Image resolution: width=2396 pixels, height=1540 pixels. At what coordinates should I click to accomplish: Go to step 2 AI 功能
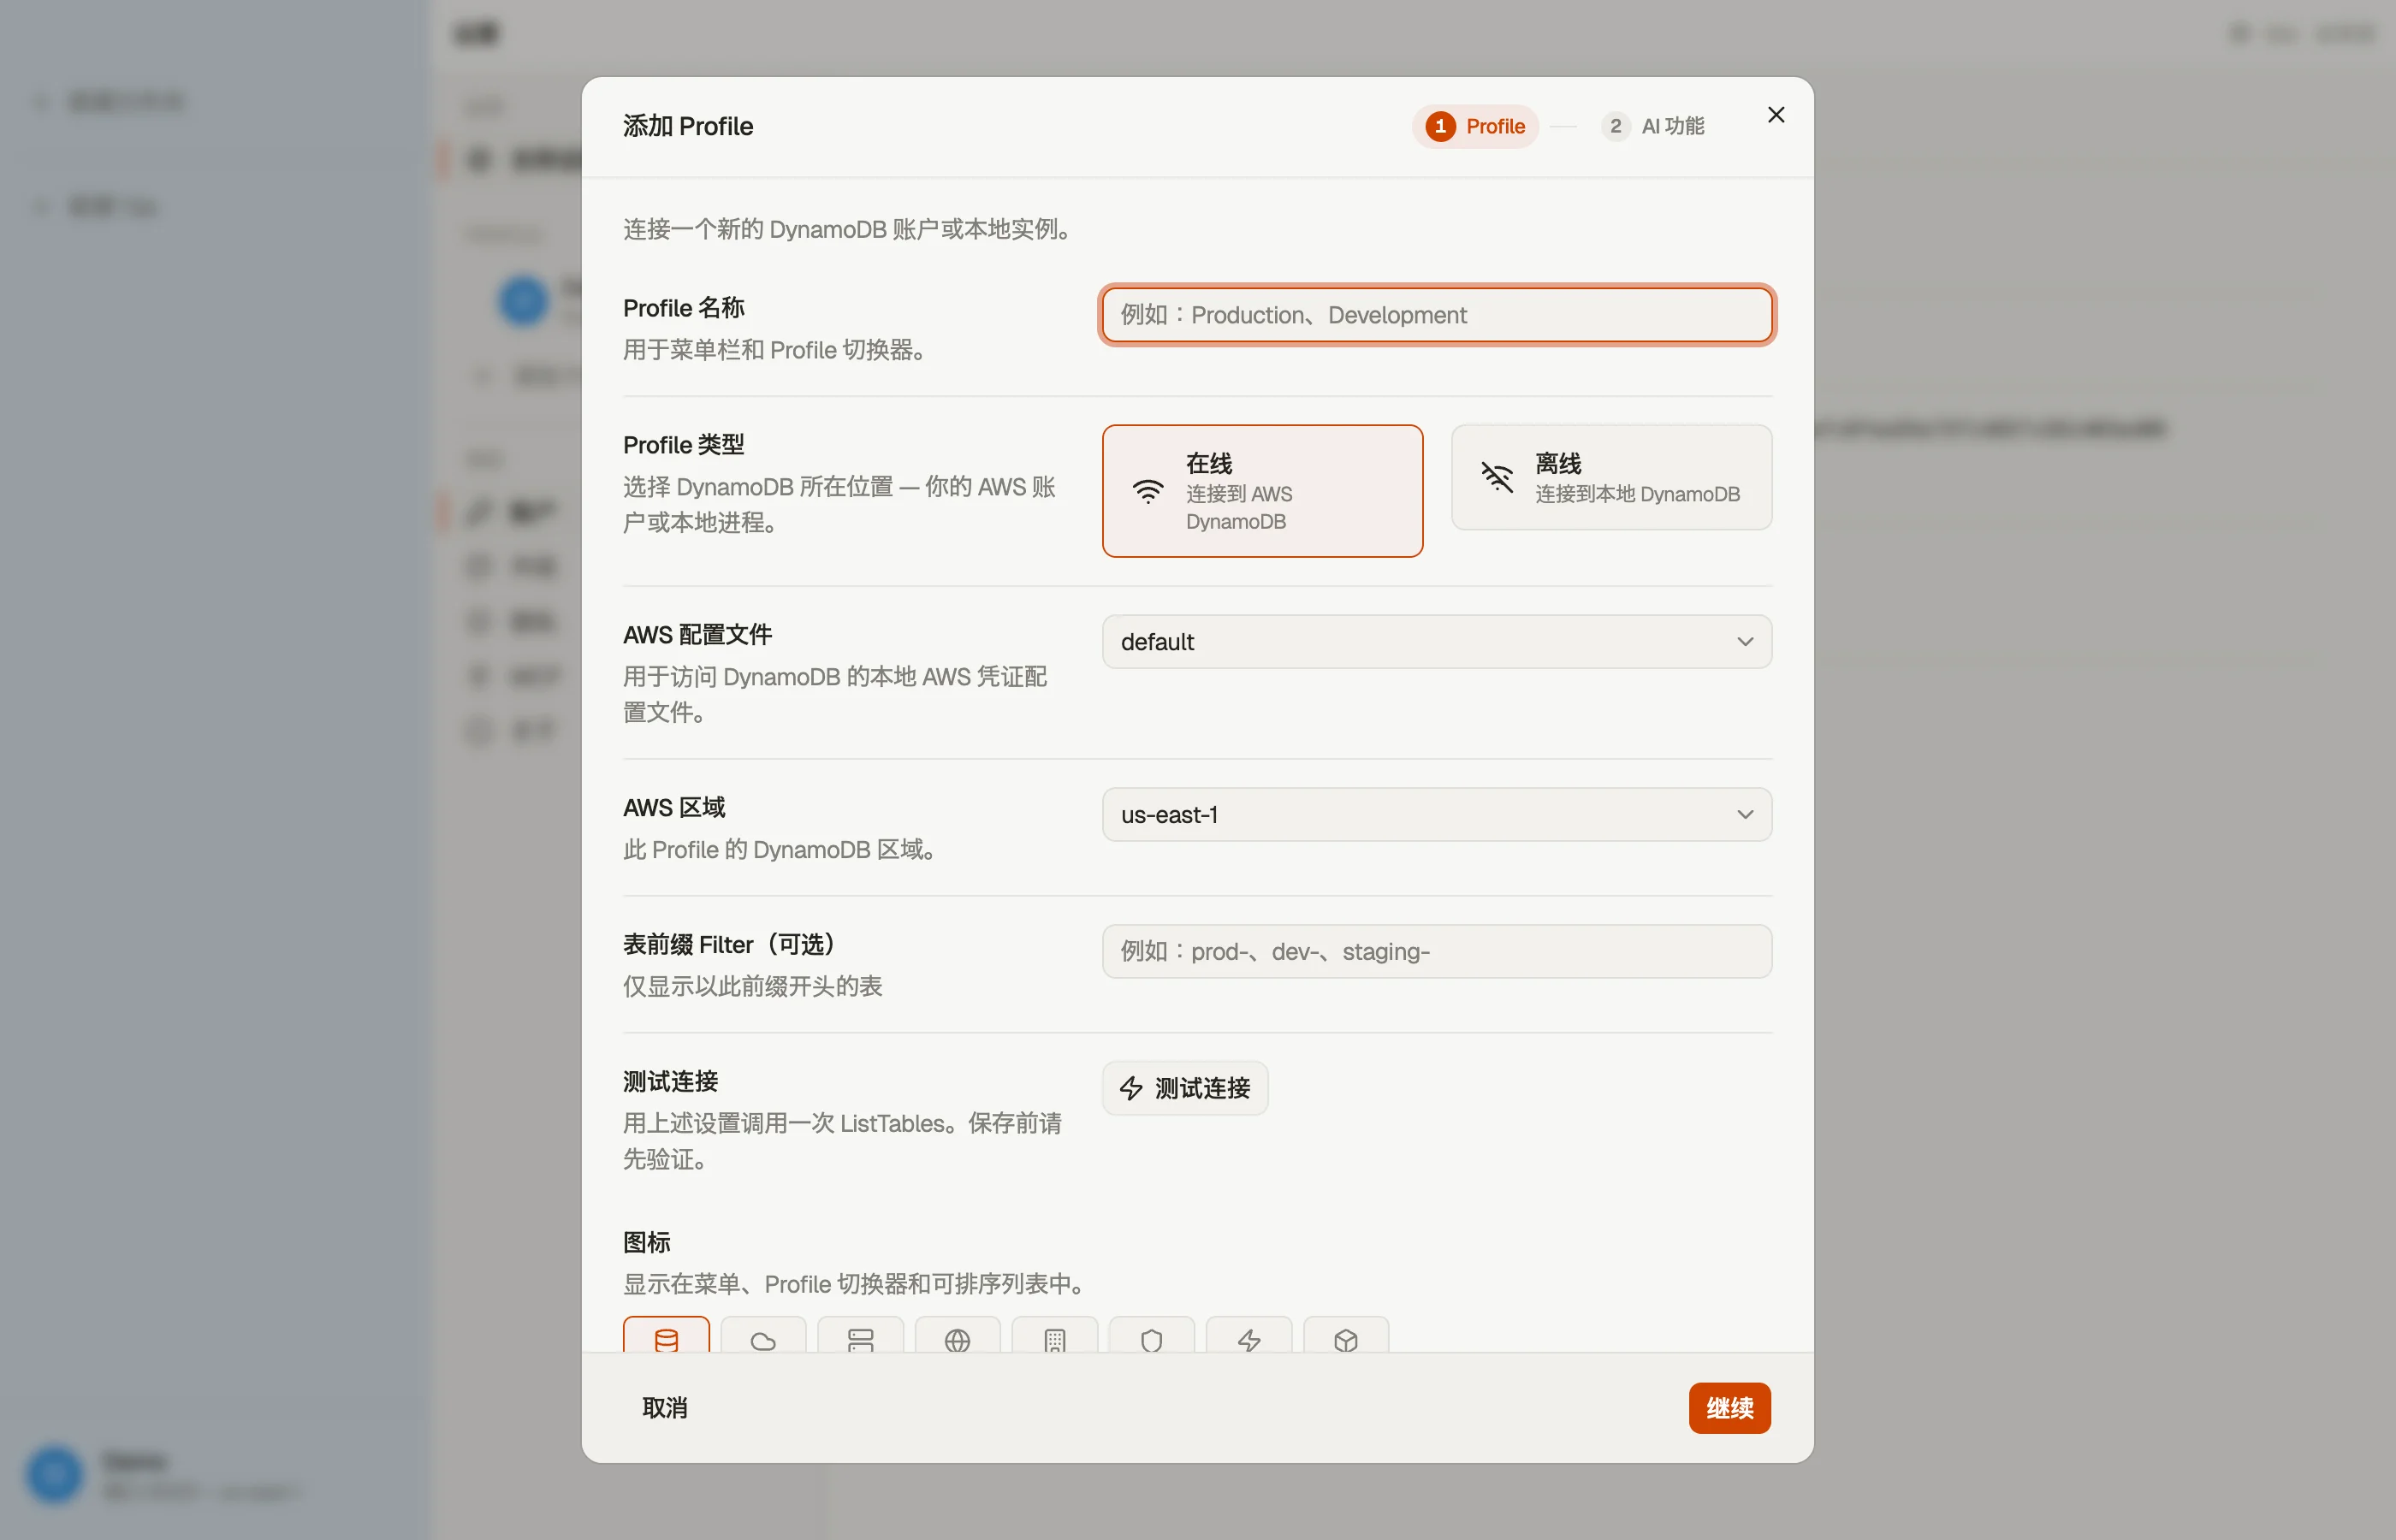coord(1653,126)
